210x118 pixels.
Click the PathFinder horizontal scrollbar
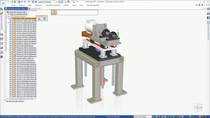click(21, 98)
